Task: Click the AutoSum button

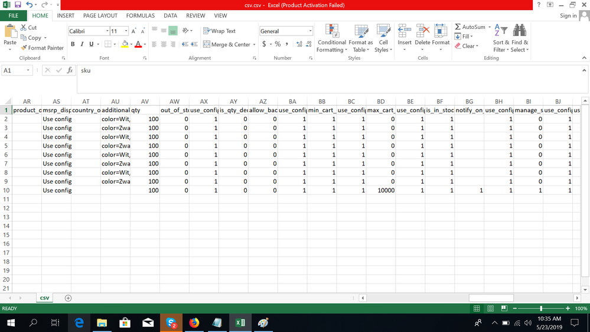Action: [x=470, y=27]
